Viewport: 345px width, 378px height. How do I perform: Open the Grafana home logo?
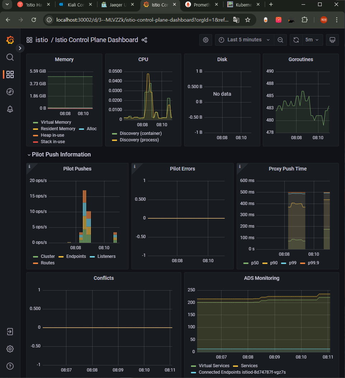click(10, 40)
